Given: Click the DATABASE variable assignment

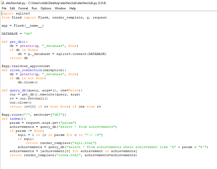Looking at the screenshot, I should [16, 34].
